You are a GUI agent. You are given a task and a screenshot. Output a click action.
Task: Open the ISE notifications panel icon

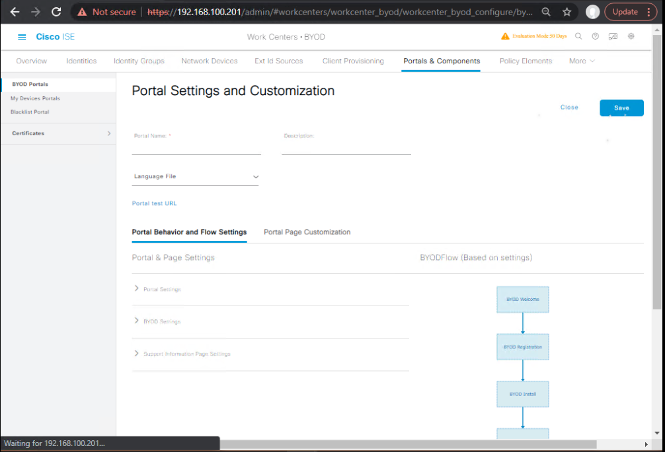click(x=613, y=36)
